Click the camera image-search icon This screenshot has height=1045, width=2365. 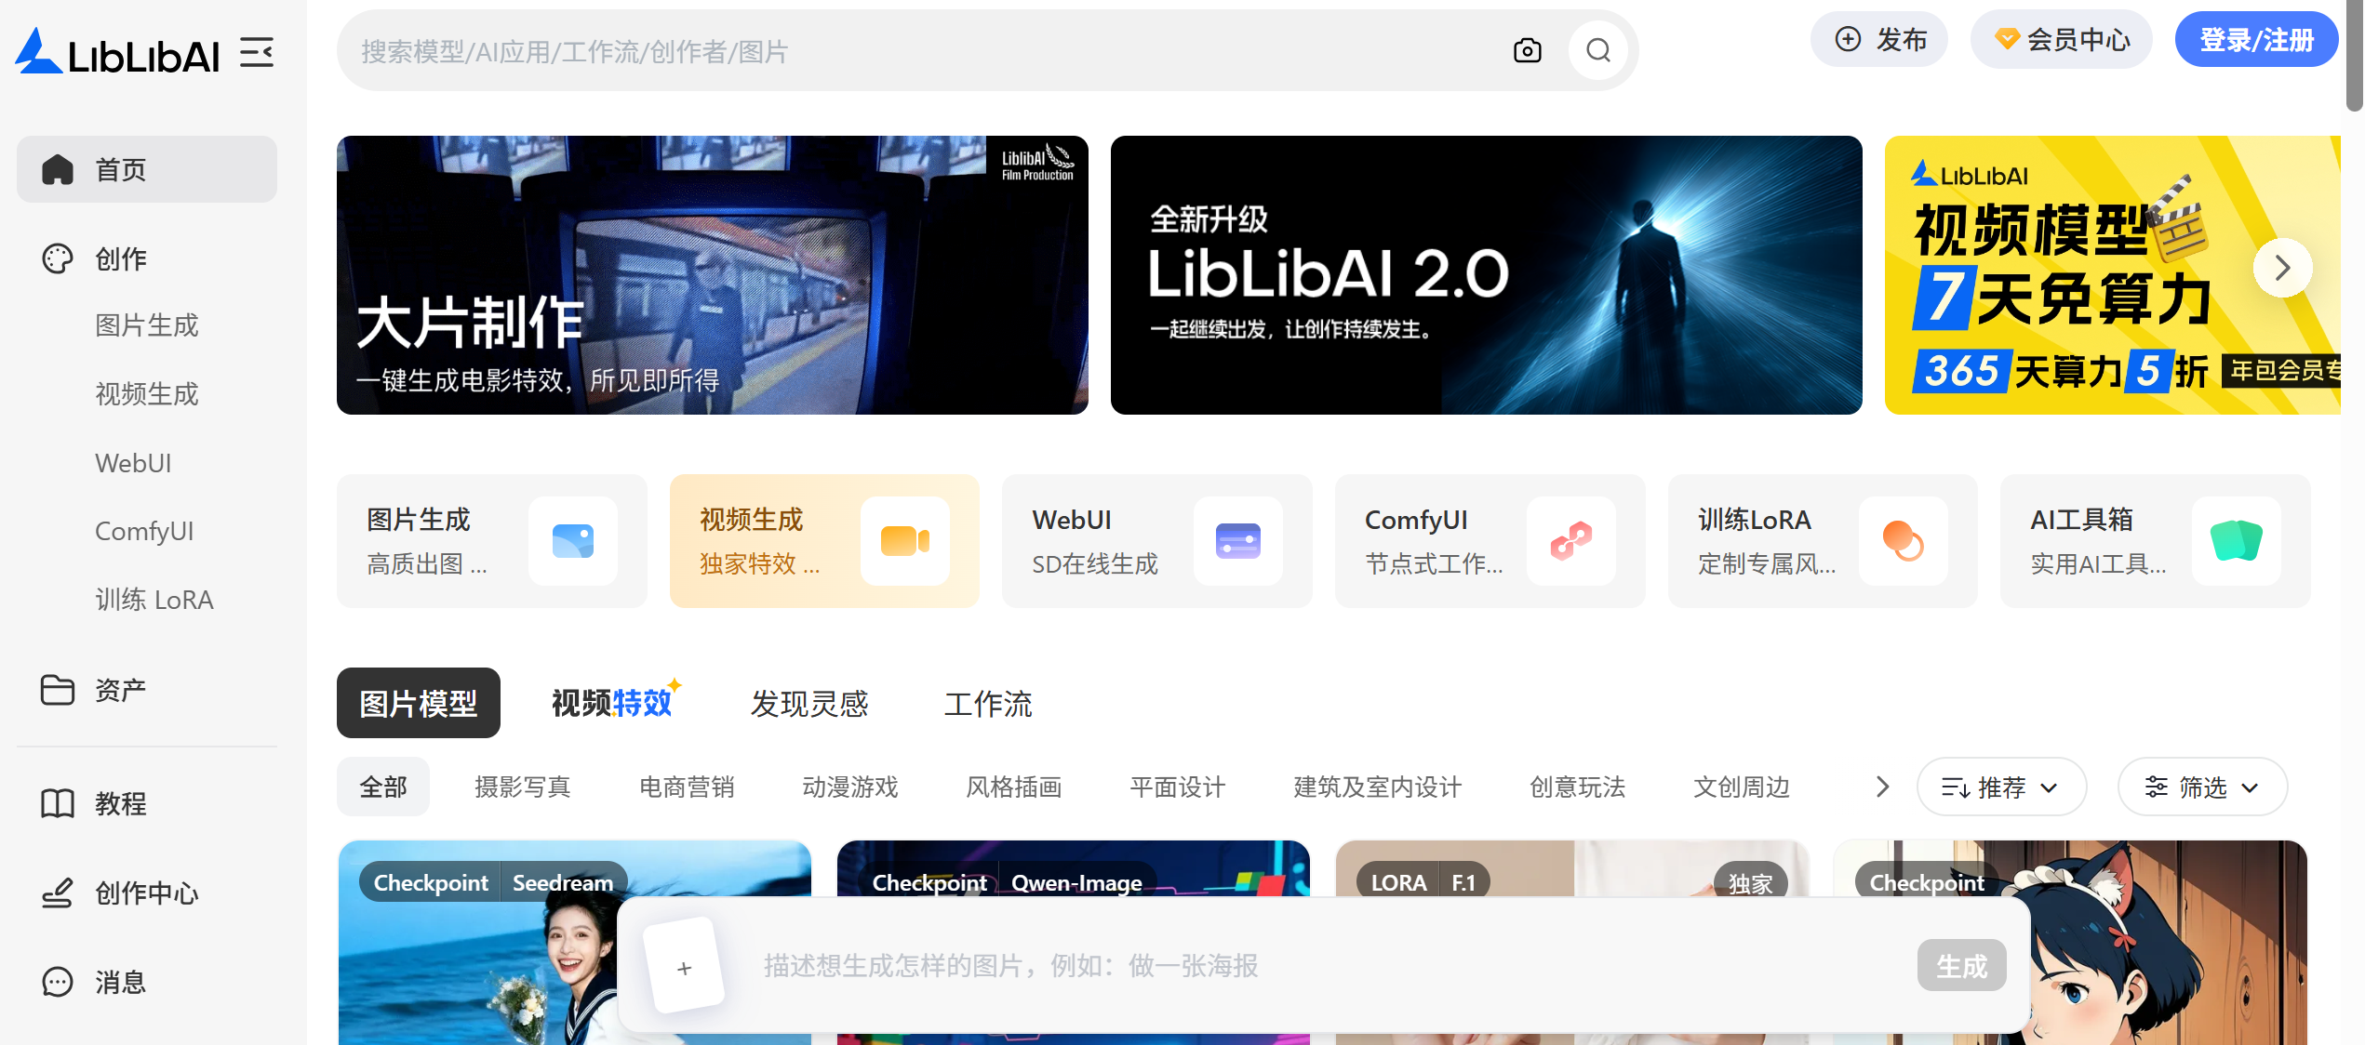click(x=1527, y=51)
